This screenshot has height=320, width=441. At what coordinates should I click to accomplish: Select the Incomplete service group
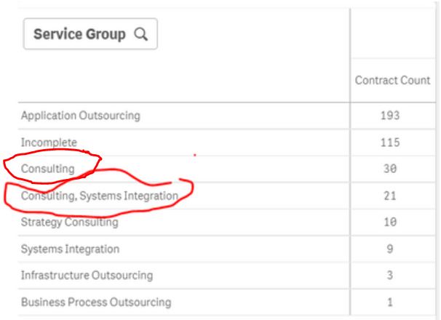tap(49, 142)
